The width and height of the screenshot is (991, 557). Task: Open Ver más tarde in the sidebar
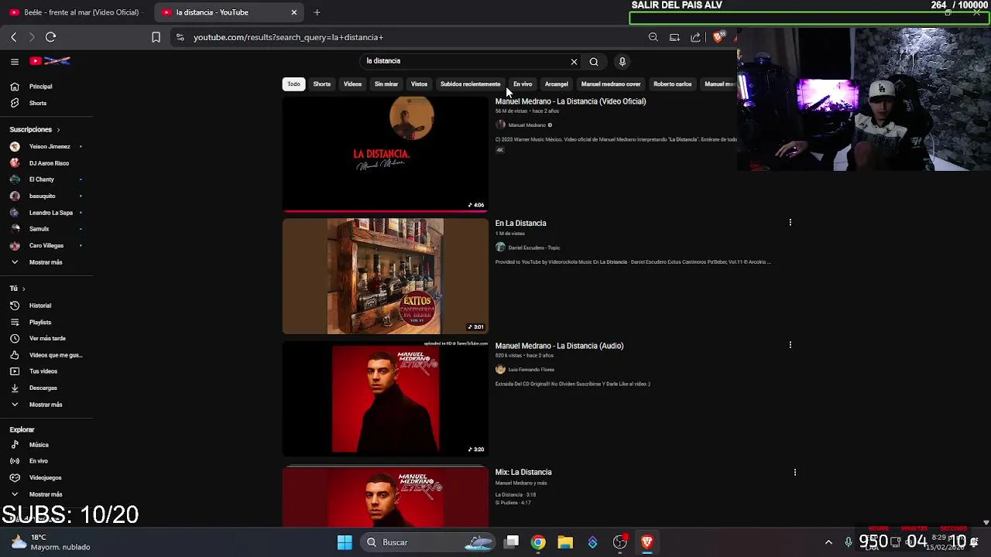click(46, 338)
